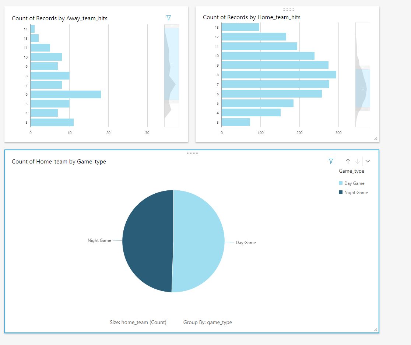Click the greyed drill down arrow icon

[357, 161]
